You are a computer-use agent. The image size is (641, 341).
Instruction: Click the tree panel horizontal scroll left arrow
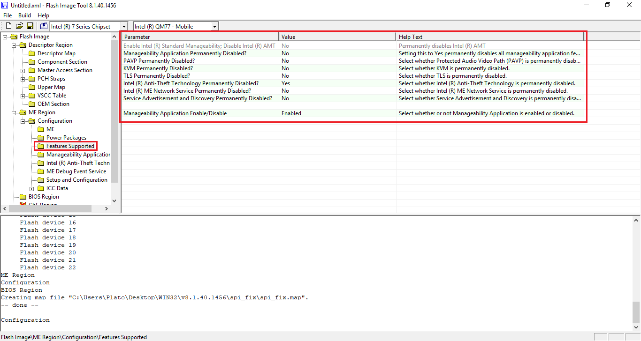click(5, 208)
